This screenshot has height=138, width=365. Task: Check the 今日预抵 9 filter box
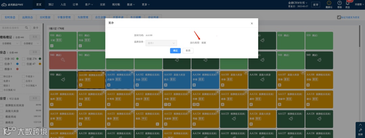coord(24,85)
